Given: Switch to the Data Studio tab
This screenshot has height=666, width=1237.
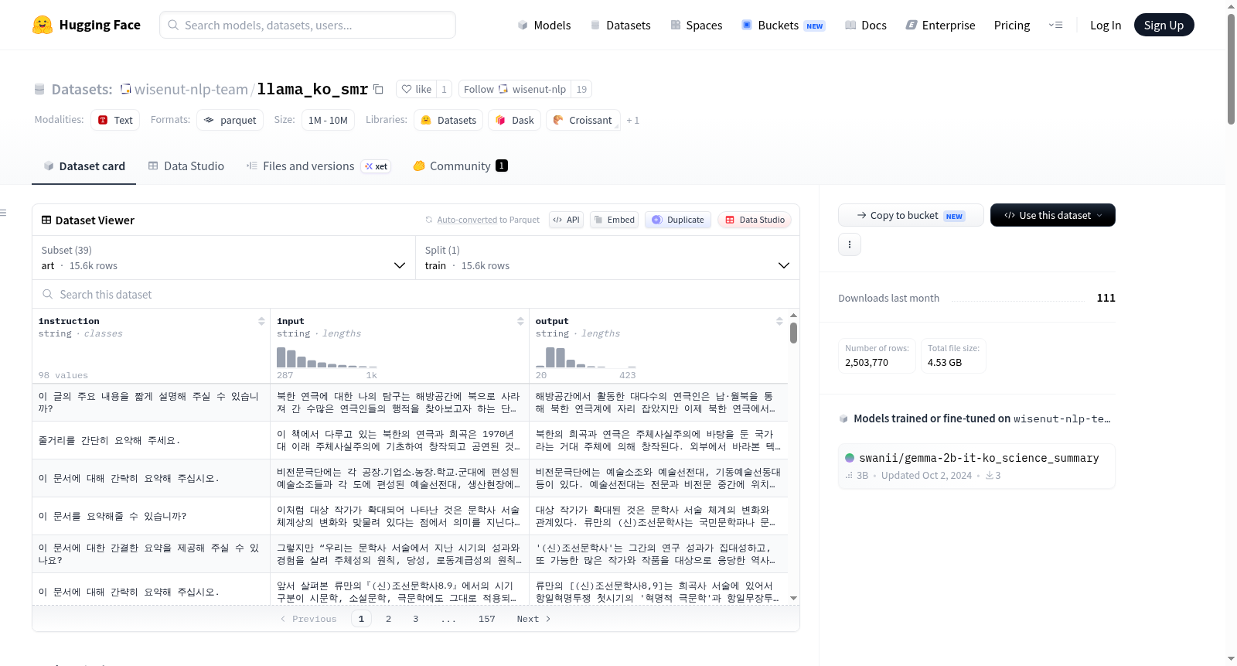Looking at the screenshot, I should [x=186, y=166].
